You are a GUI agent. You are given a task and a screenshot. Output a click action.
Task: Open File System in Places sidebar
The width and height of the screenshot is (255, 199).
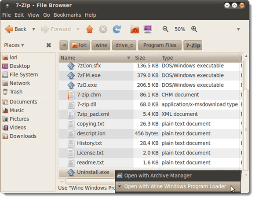coord(20,75)
